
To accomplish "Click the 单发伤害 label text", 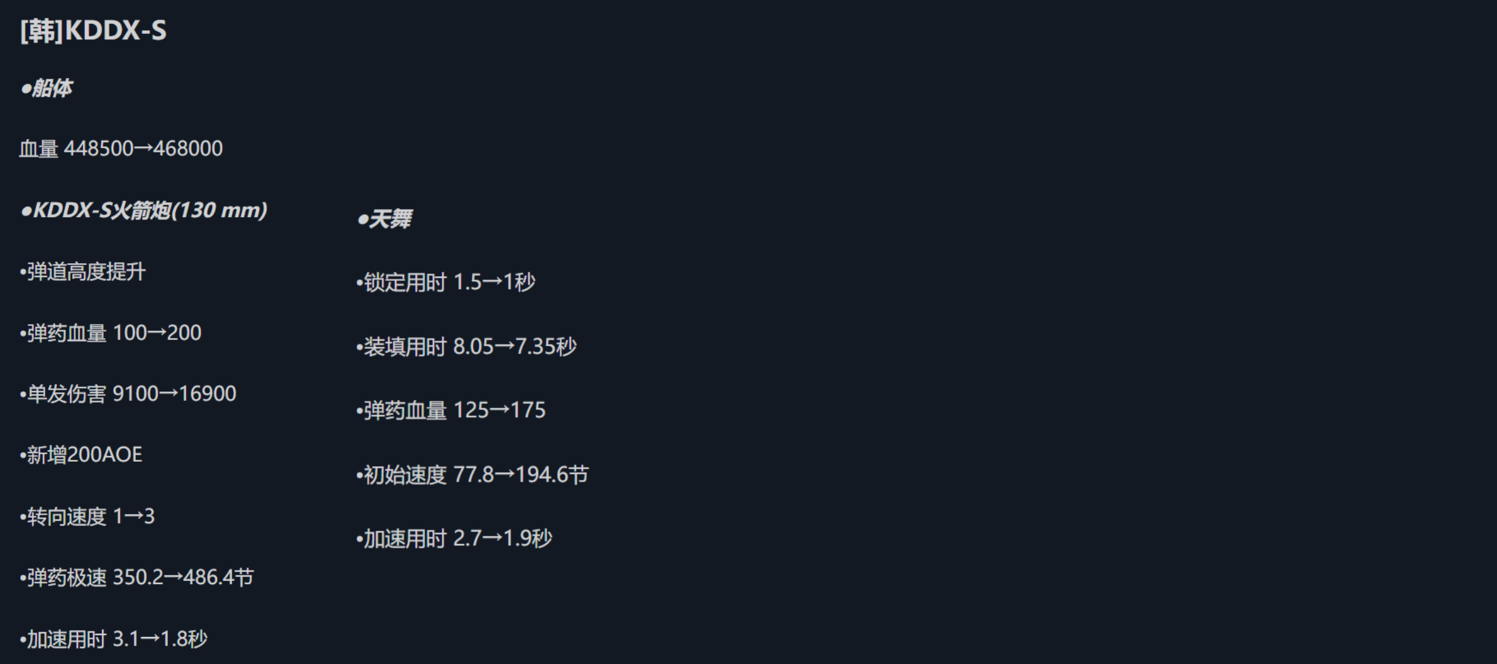I will (x=66, y=394).
